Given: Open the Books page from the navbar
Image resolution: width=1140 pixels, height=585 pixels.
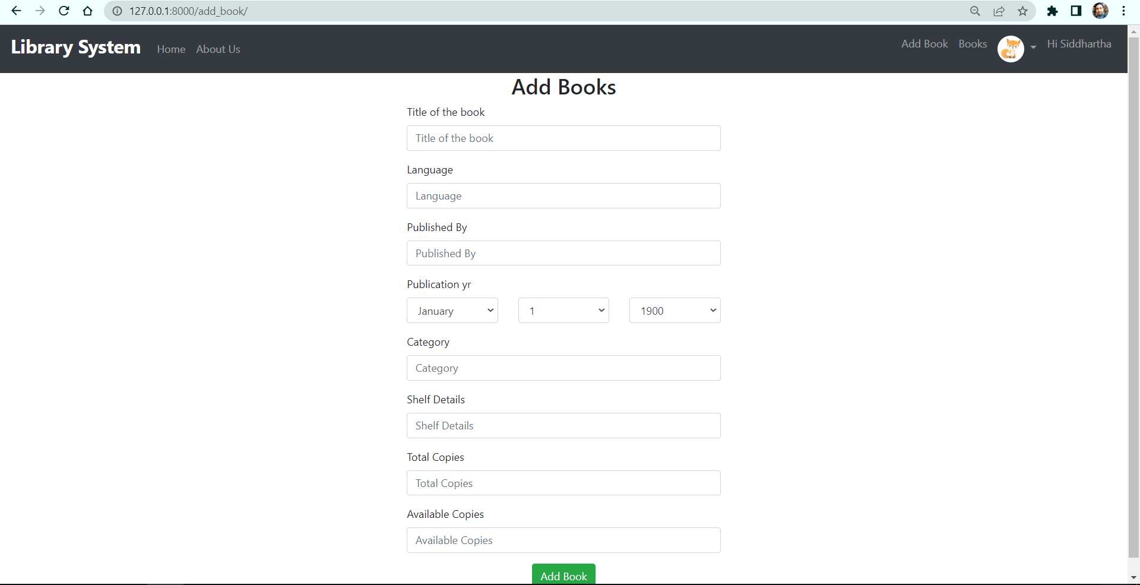Looking at the screenshot, I should (x=973, y=43).
